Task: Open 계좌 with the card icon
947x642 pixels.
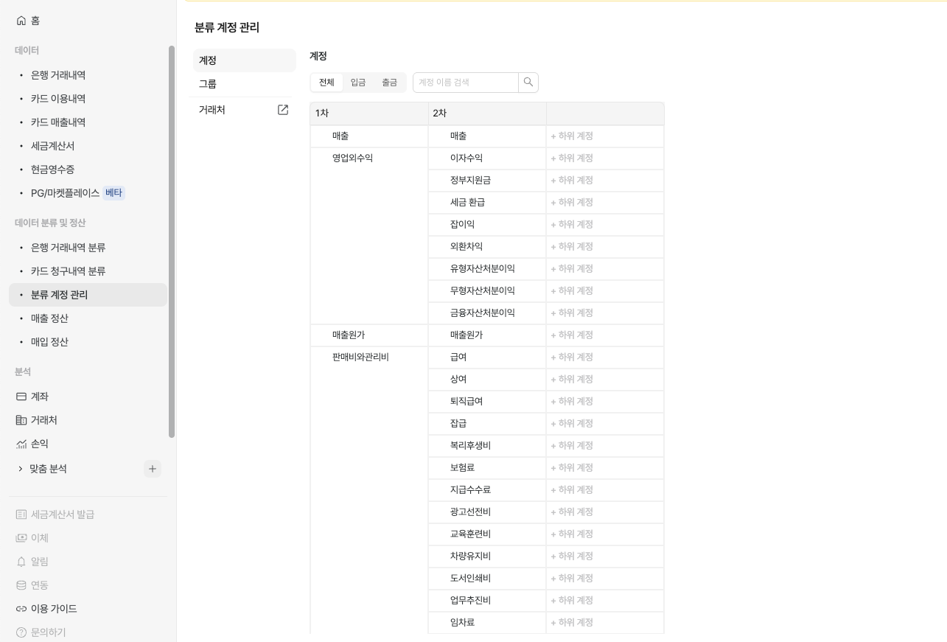Action: [21, 397]
